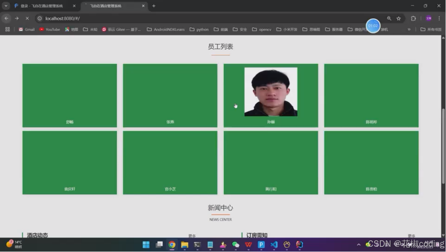Open the Gmail bookmark
Image resolution: width=446 pixels, height=252 pixels.
pos(26,29)
